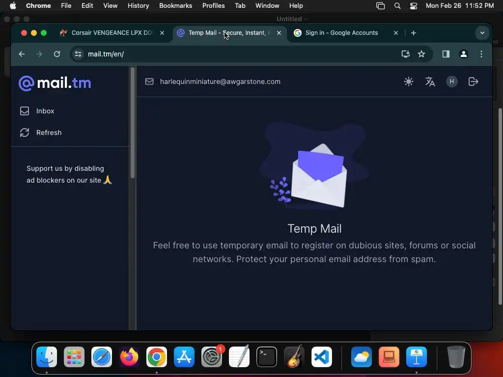Click the Chrome icon in the Dock
503x377 pixels.
[157, 356]
